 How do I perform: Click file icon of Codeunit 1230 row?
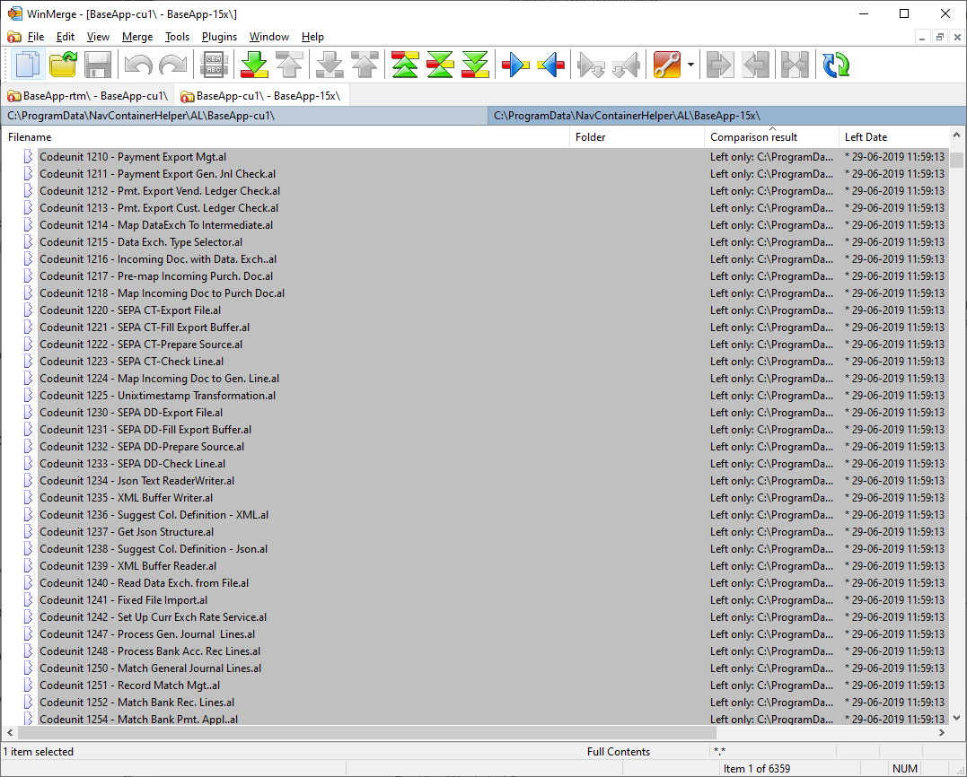point(28,413)
